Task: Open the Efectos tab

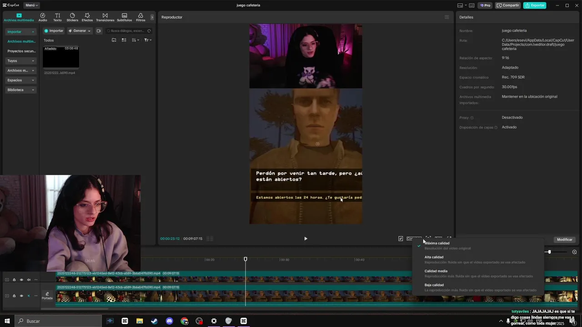Action: coord(87,17)
